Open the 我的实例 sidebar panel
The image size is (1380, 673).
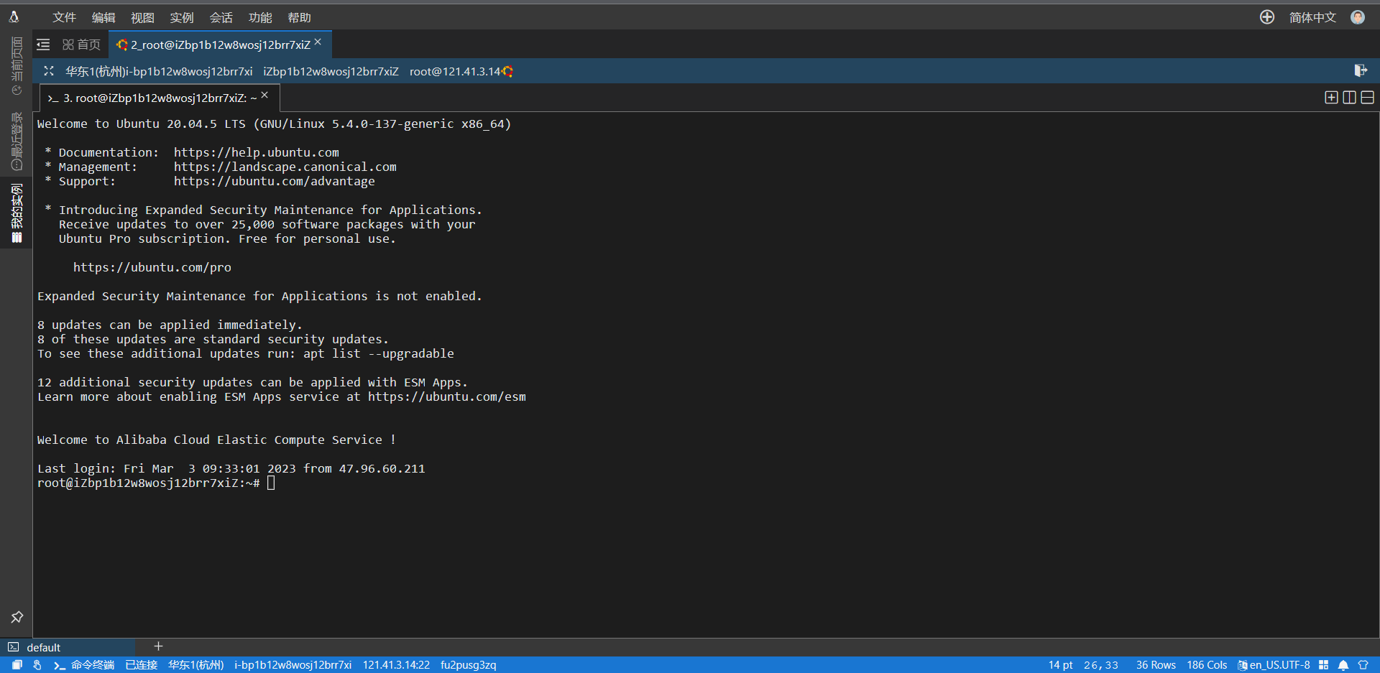[x=17, y=214]
